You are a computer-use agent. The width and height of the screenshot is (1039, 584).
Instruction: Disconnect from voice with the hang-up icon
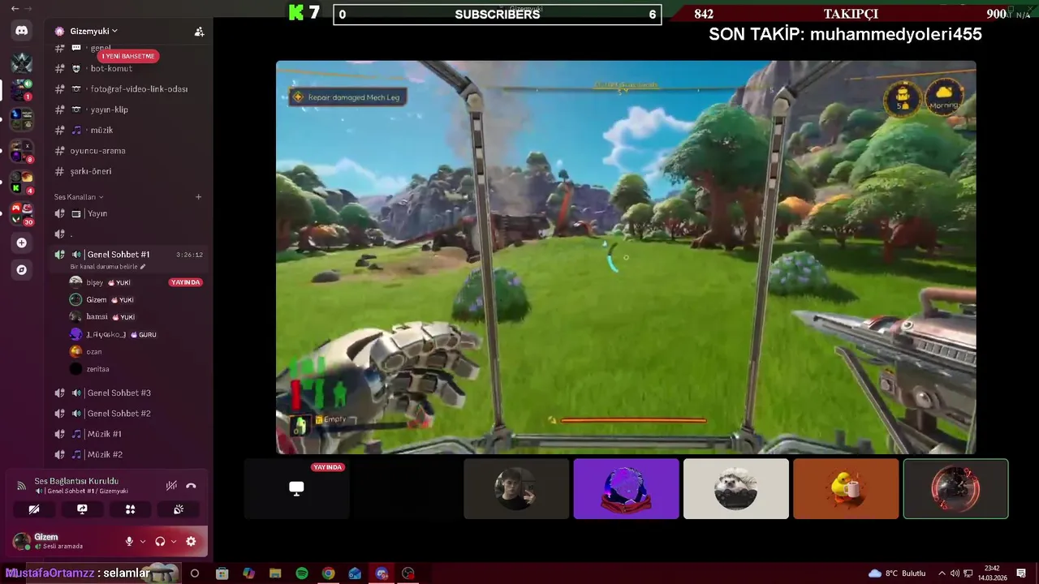point(191,486)
